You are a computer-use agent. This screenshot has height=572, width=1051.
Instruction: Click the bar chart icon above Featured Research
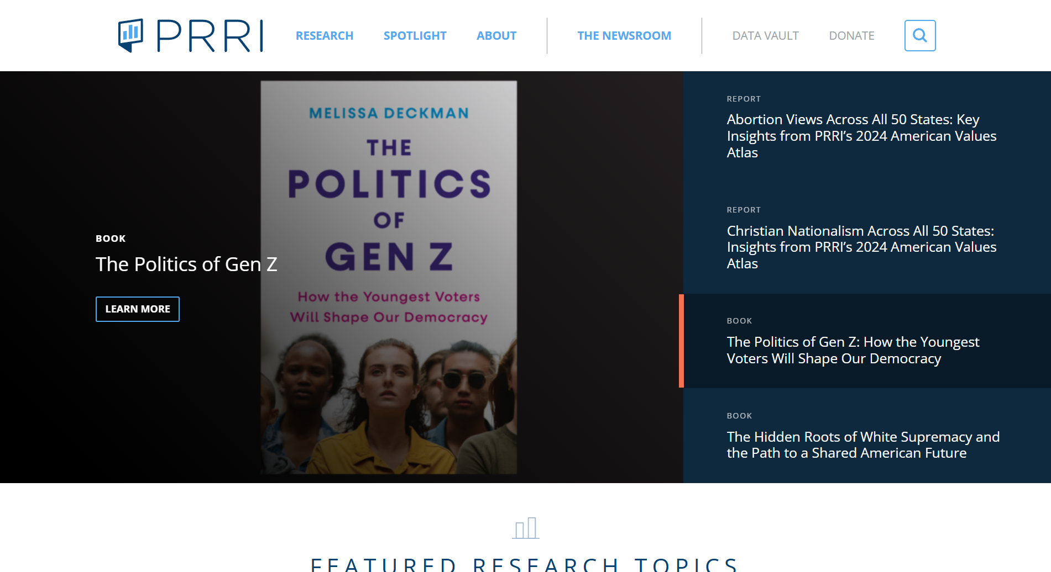526,528
